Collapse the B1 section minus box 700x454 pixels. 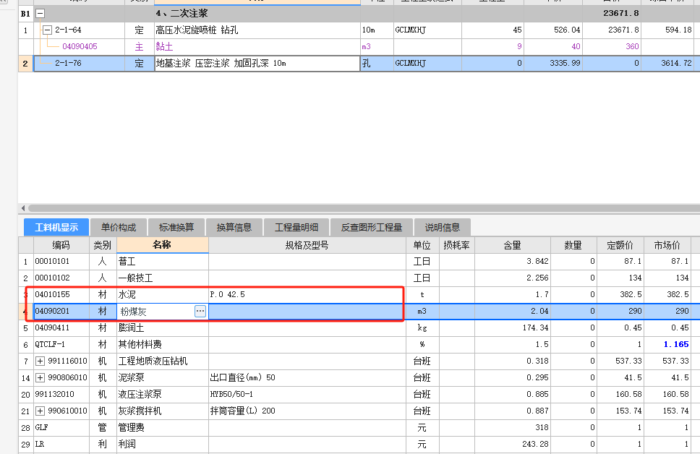click(x=40, y=14)
